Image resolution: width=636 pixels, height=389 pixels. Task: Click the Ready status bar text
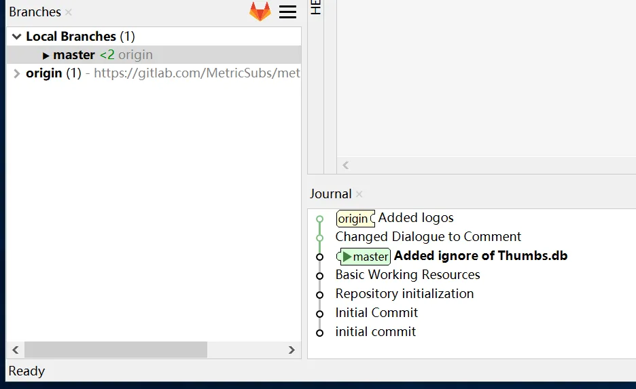click(x=26, y=371)
